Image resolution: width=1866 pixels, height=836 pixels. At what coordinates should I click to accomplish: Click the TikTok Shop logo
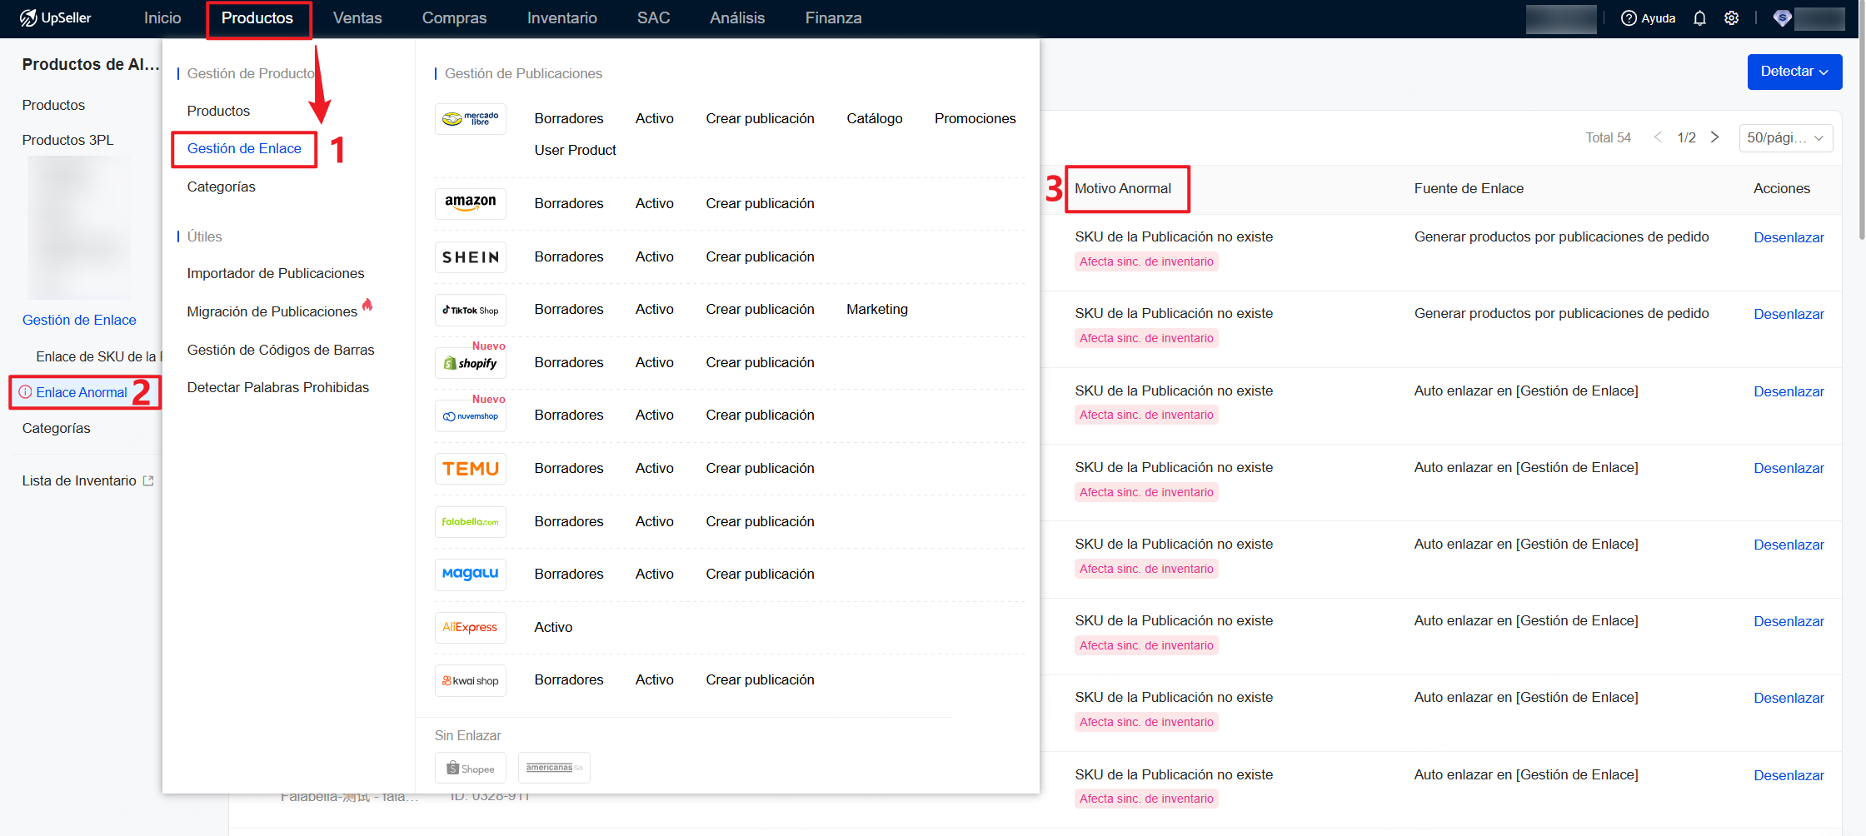(x=470, y=310)
